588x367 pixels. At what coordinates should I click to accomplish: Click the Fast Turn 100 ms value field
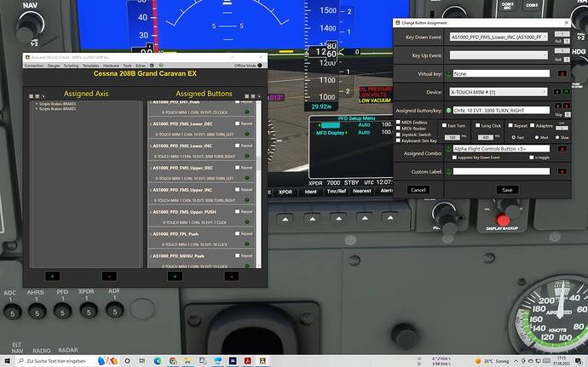[x=452, y=138]
